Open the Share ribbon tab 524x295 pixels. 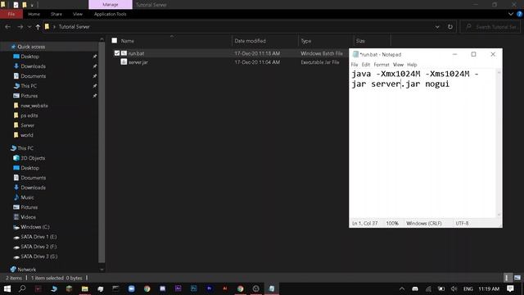pos(56,14)
